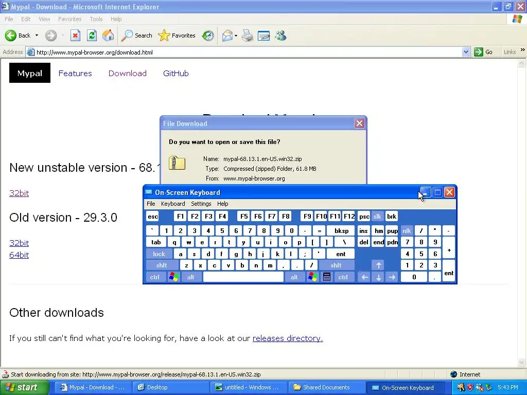This screenshot has width=527, height=395.
Task: Toggle the nlk num lock key
Action: tap(407, 231)
